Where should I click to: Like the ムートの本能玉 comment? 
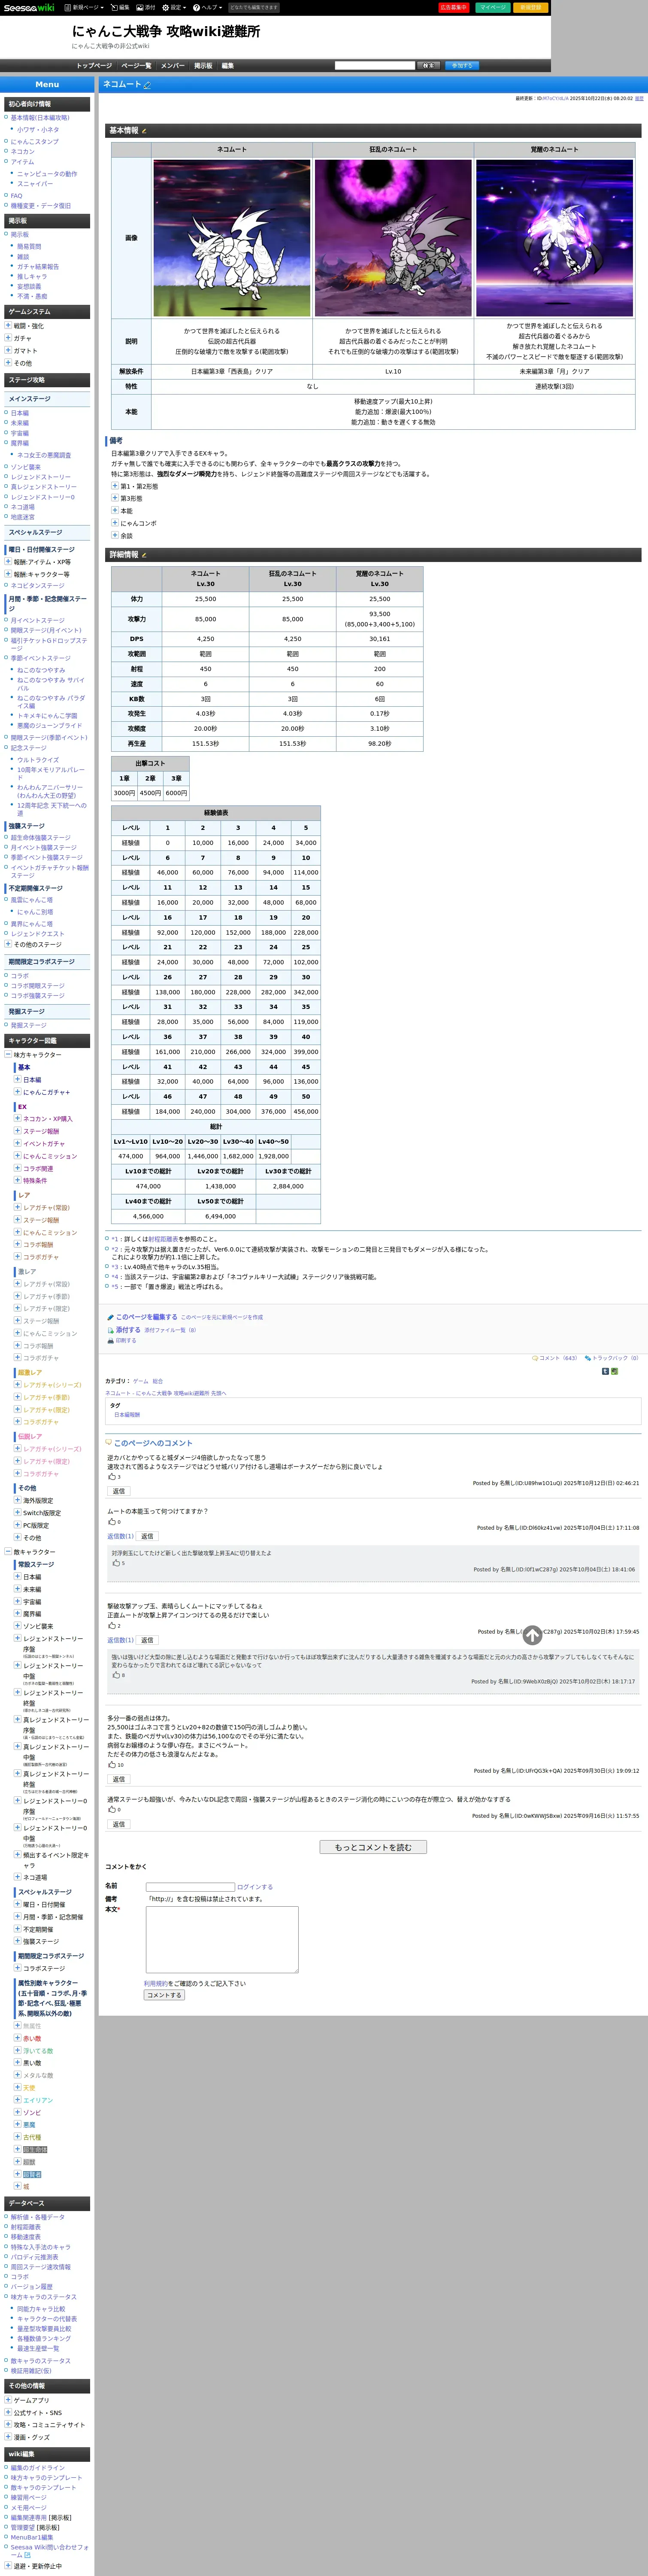[x=112, y=1522]
